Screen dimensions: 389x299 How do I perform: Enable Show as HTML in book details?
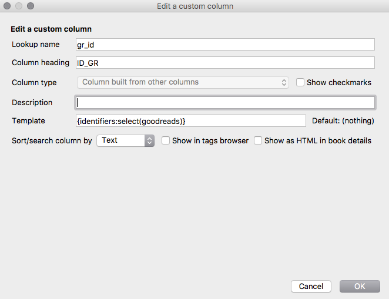point(258,140)
